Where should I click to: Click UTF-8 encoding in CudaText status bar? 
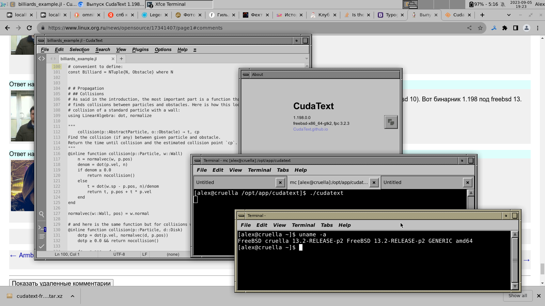119,254
